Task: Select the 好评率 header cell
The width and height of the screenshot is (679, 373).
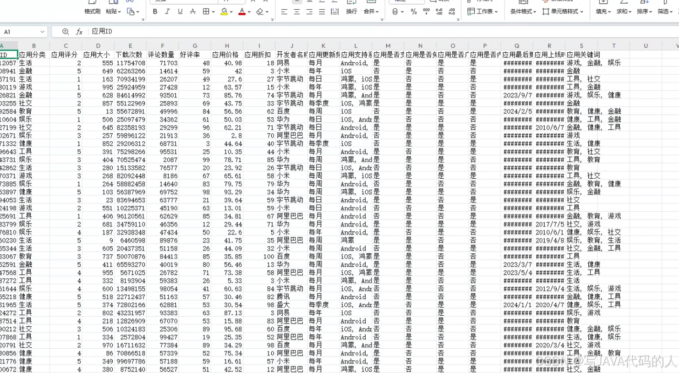Action: [x=195, y=55]
